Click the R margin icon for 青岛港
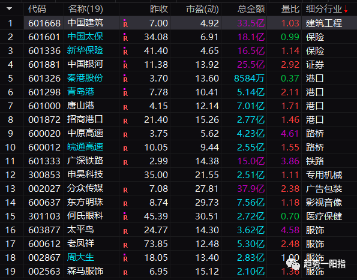Viewport: 357px width, 280px height. click(x=125, y=92)
